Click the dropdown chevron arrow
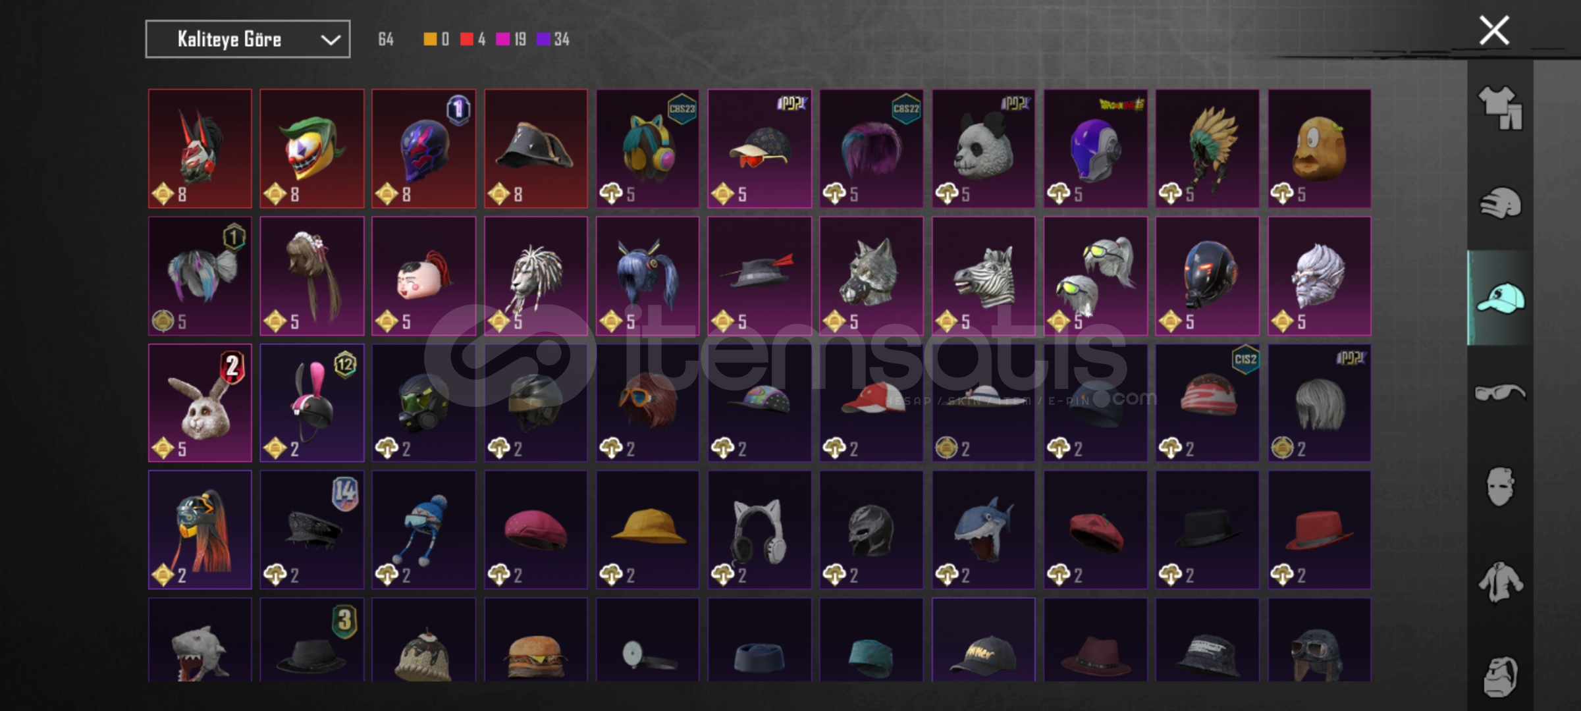This screenshot has width=1581, height=711. pos(331,40)
